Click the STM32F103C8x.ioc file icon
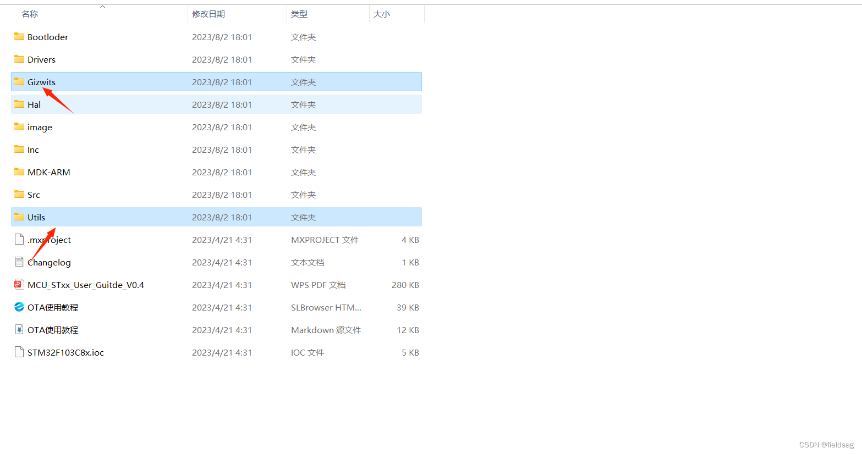This screenshot has height=454, width=862. click(x=19, y=352)
